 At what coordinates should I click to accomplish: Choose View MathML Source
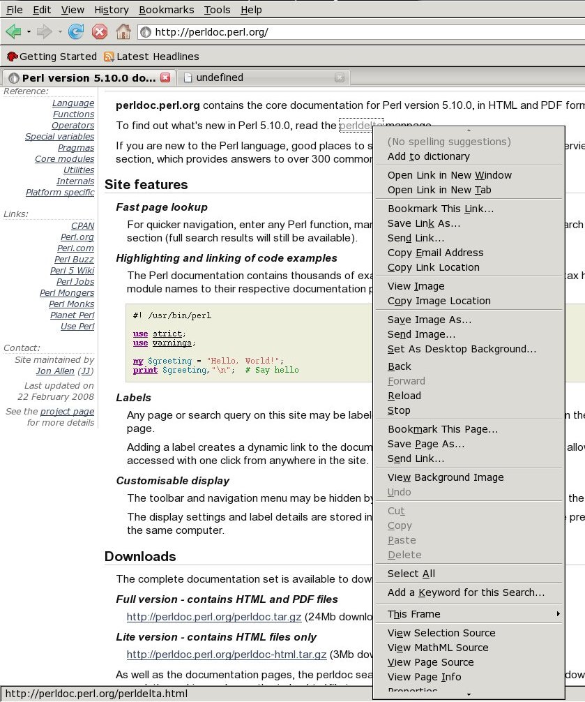(469, 648)
